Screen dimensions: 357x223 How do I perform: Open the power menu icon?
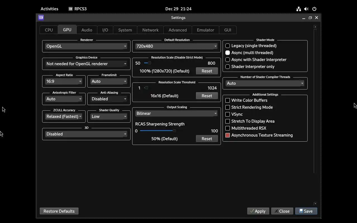[314, 9]
